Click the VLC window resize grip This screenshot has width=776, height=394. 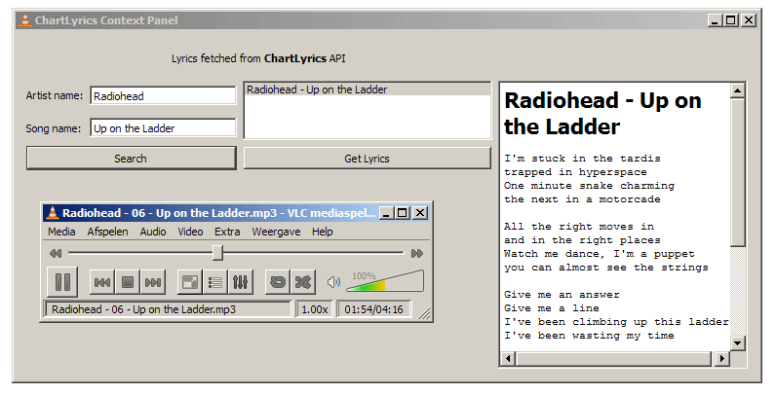click(x=425, y=313)
